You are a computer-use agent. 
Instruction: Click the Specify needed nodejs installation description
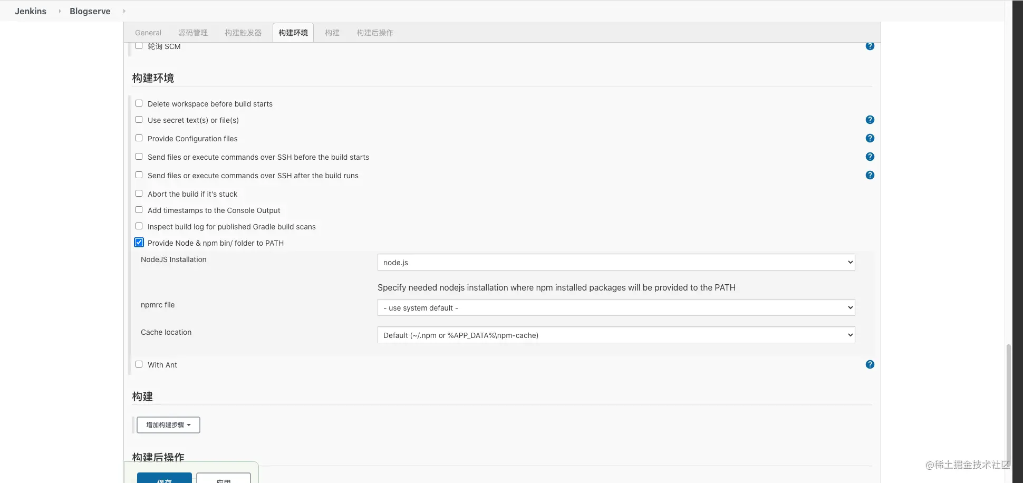(556, 287)
